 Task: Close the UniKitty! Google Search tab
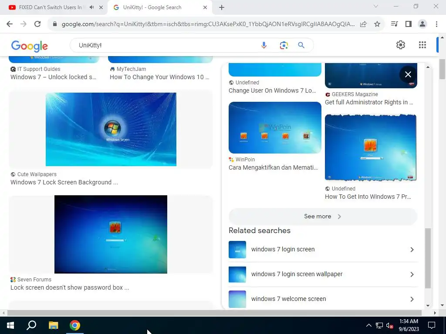coord(205,7)
